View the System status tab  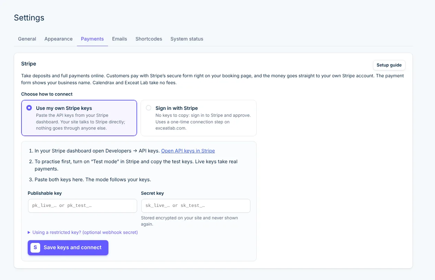(x=187, y=39)
